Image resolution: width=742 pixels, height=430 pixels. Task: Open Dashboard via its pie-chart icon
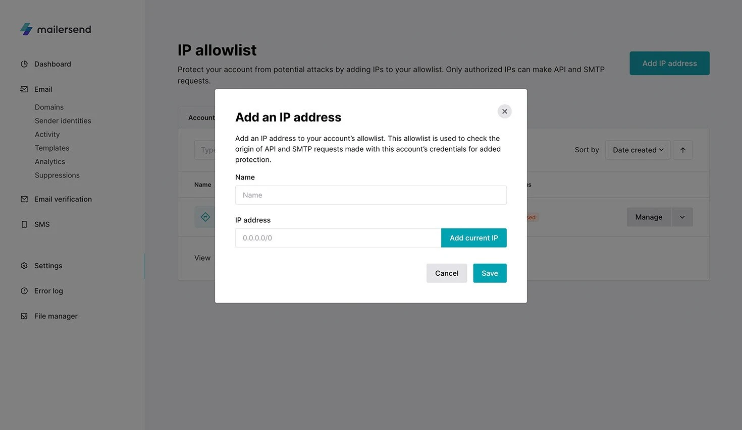pyautogui.click(x=24, y=64)
